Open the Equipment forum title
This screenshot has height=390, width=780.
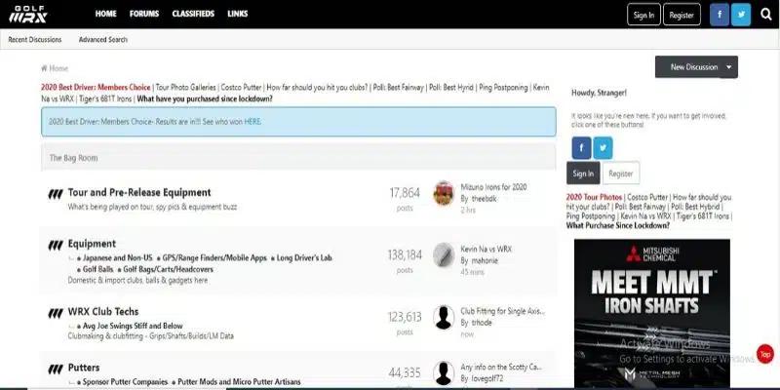pyautogui.click(x=92, y=243)
